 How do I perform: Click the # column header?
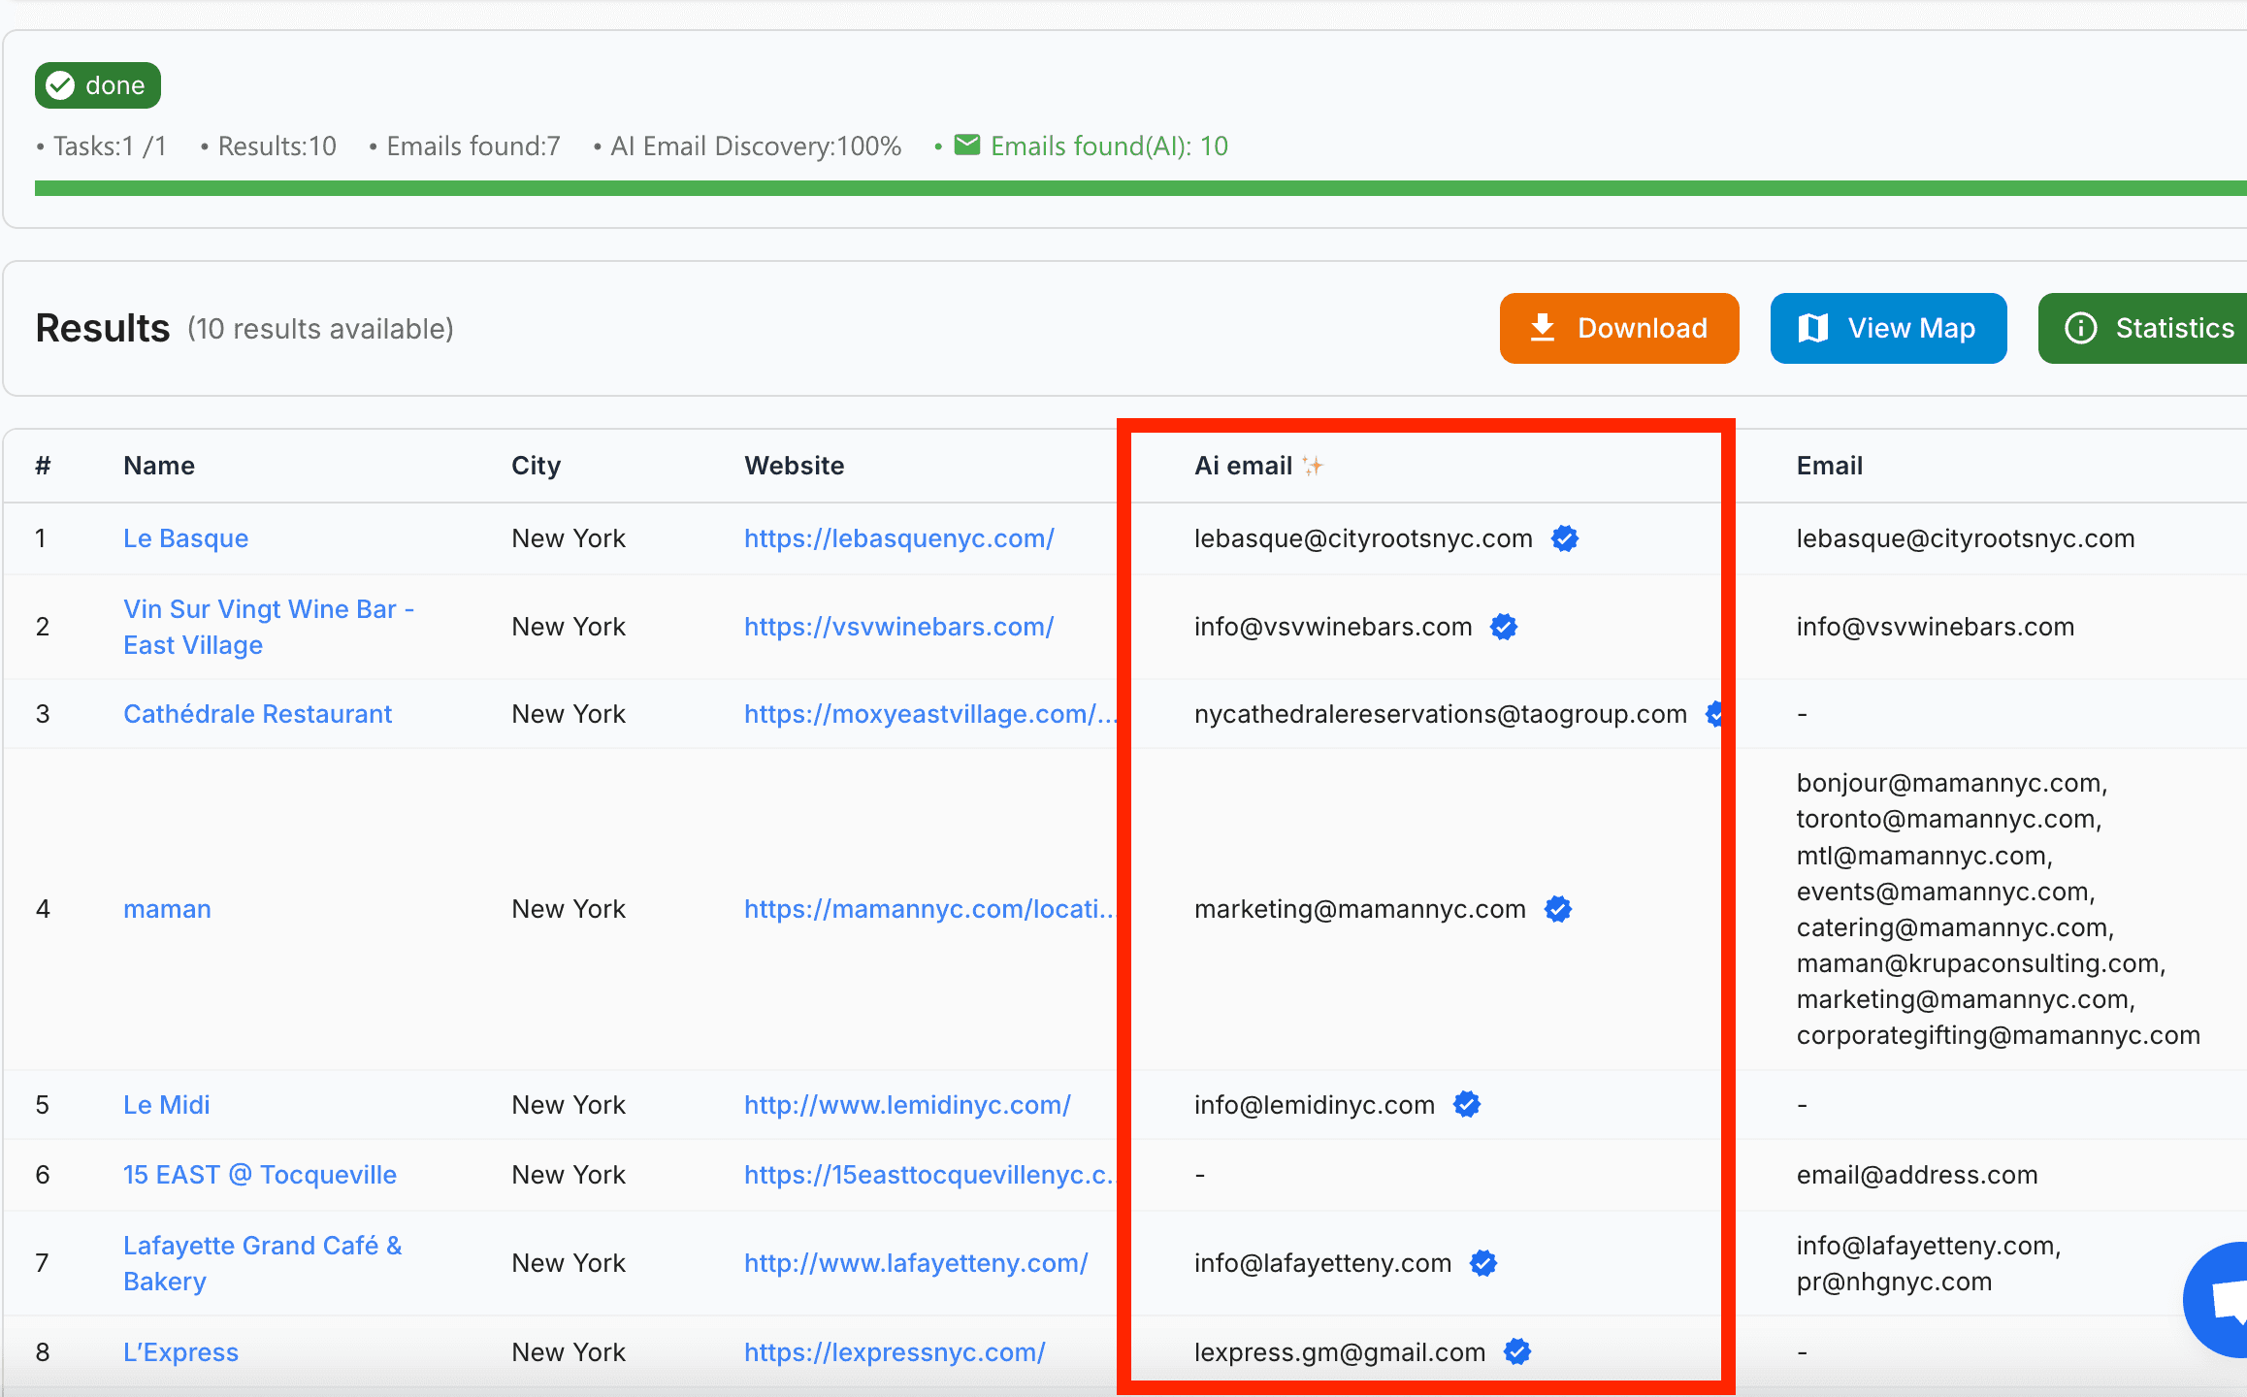coord(43,466)
